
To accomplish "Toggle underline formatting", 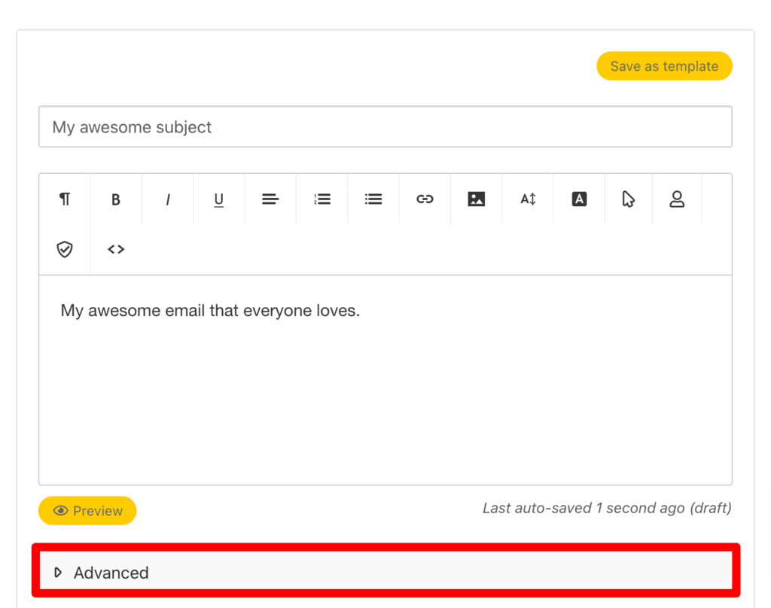I will [x=219, y=199].
